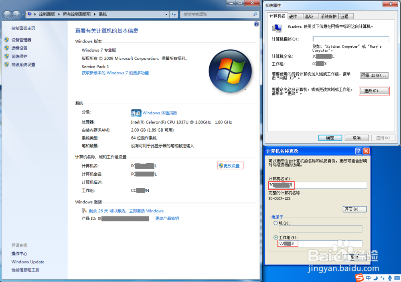Open 性能信息和工具 link
The image size is (401, 282).
(x=25, y=270)
